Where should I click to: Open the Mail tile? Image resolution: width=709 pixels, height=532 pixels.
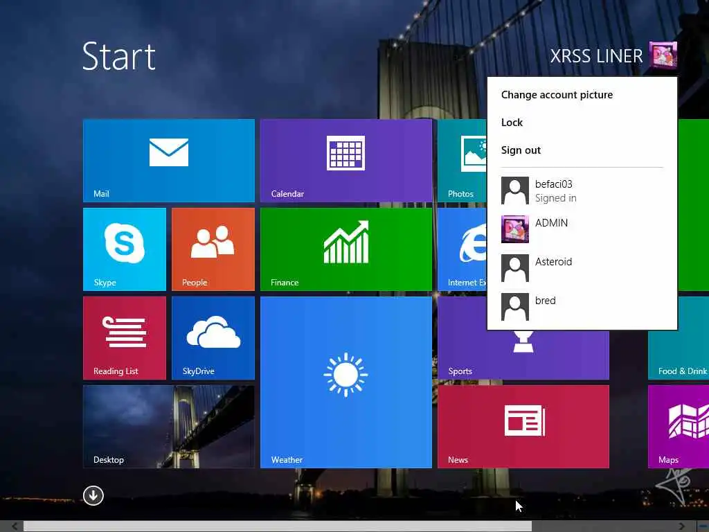point(169,161)
